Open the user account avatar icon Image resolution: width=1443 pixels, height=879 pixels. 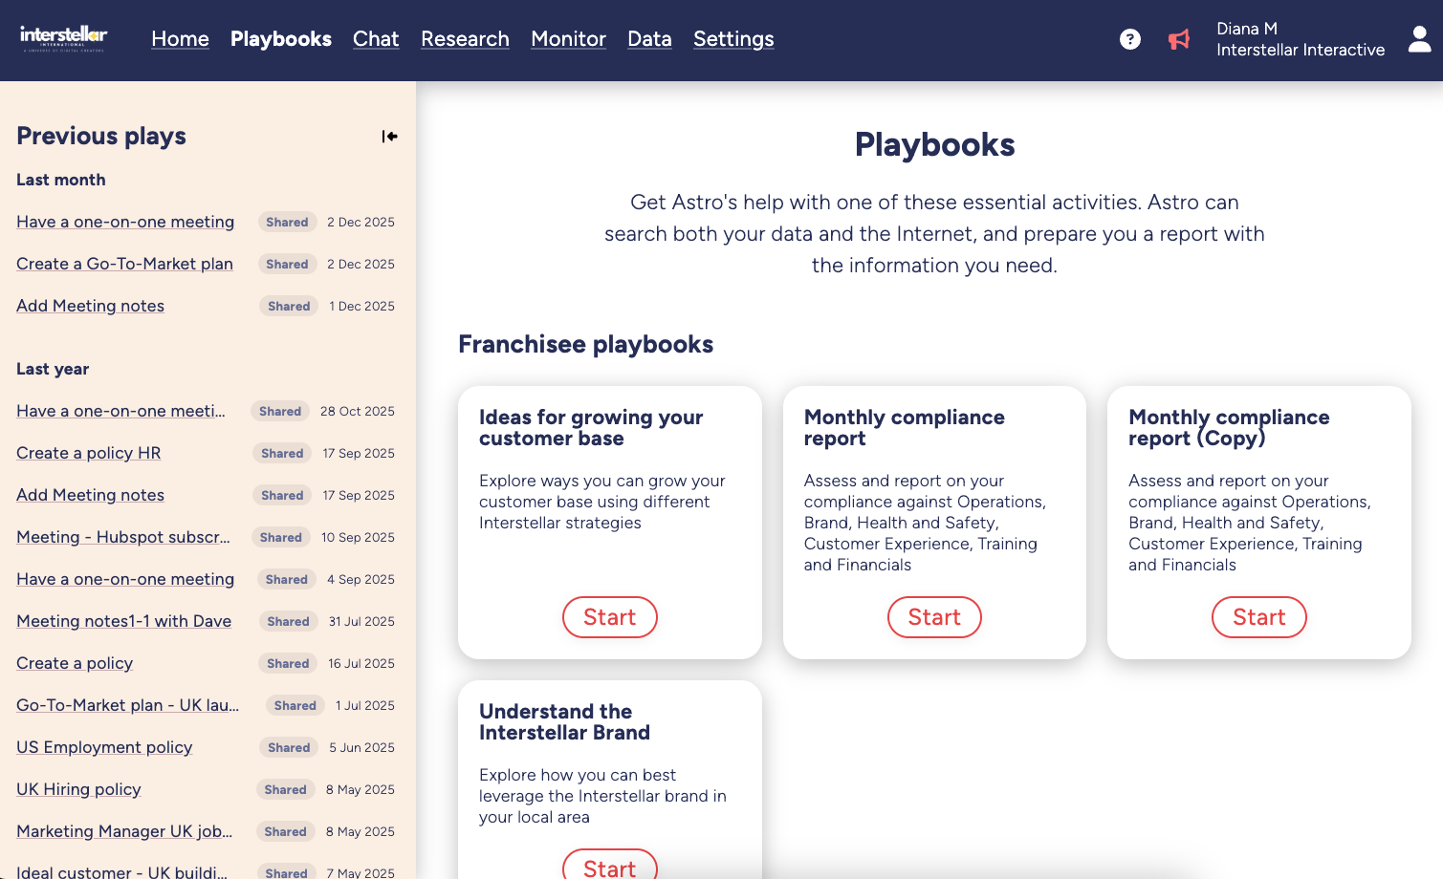click(1419, 39)
